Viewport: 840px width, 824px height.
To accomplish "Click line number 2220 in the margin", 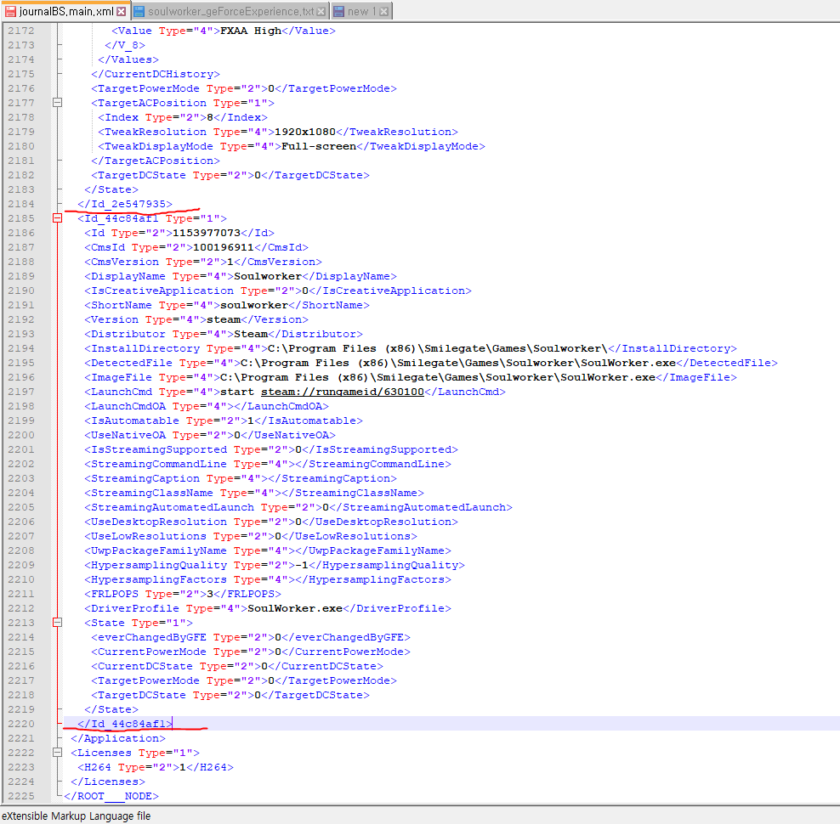I will [x=21, y=724].
